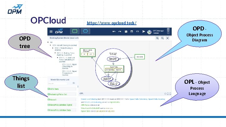
Task: Open the user account dropdown arrow
Action: pyautogui.click(x=168, y=31)
